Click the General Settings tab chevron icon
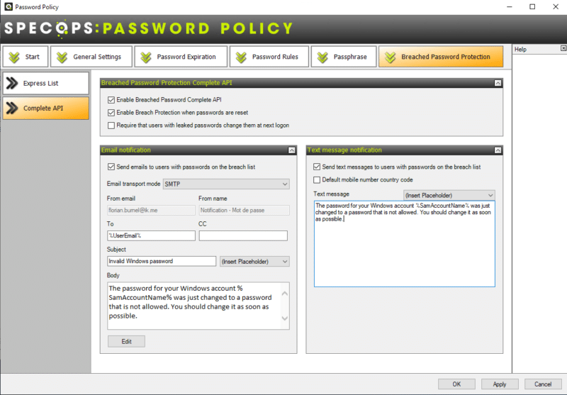 pos(62,57)
